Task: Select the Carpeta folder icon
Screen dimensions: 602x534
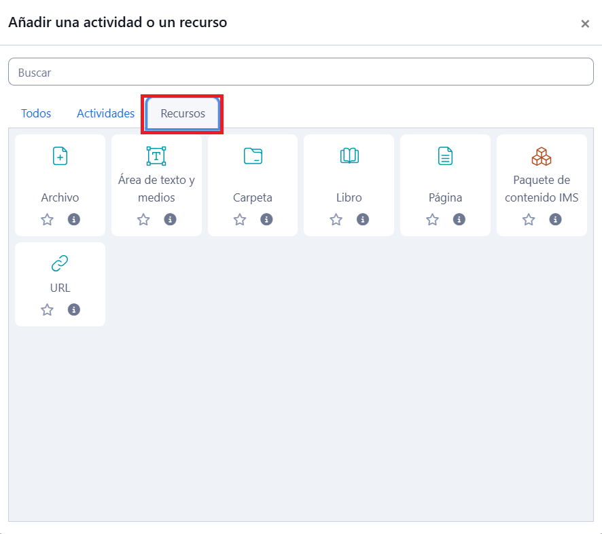Action: tap(253, 156)
